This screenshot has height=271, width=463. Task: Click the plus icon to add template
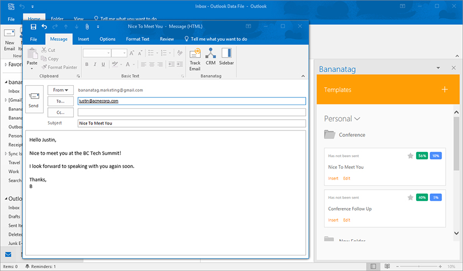[x=445, y=89]
